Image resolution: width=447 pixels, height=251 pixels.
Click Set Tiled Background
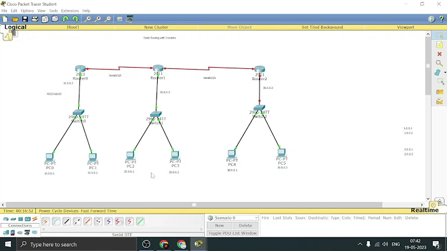coord(322,27)
